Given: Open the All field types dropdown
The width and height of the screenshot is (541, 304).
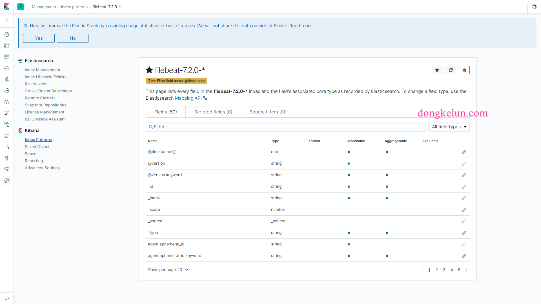Looking at the screenshot, I should (x=449, y=127).
